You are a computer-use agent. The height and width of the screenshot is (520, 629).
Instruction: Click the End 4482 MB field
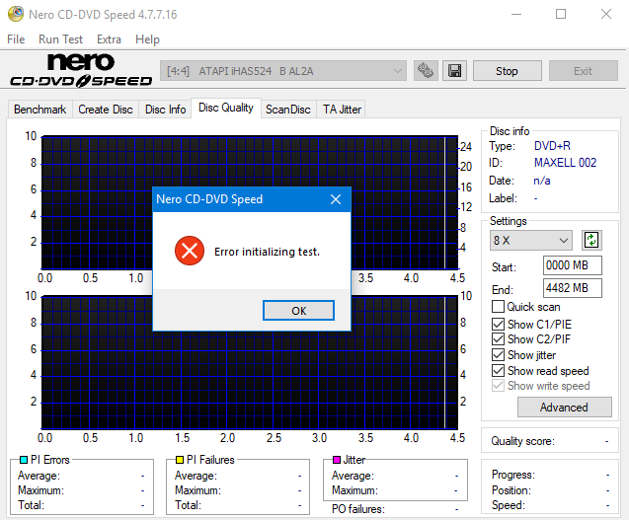(x=573, y=288)
